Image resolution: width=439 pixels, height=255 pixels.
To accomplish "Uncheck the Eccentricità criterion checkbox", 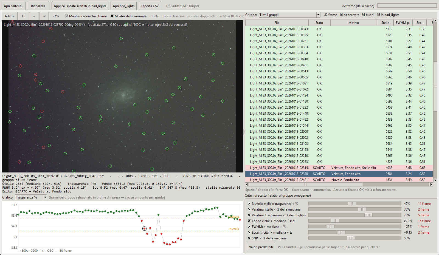I will coord(249,233).
